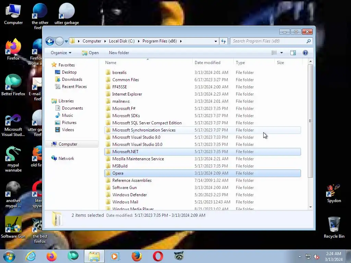Click the file list scroll down arrow
The height and width of the screenshot is (263, 351).
tap(310, 207)
